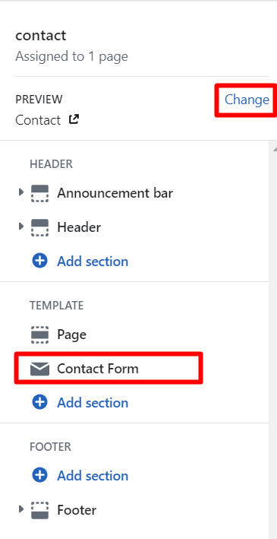Click the plus icon under HEADER group
Viewport: 277px width, 539px height.
click(x=39, y=262)
